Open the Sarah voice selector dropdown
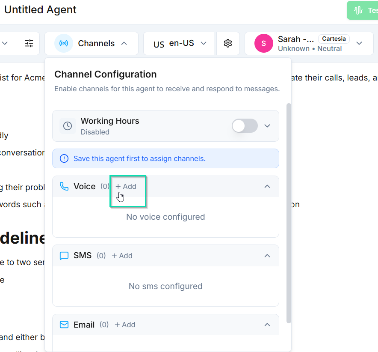Screen dimensions: 378x352 [359, 43]
